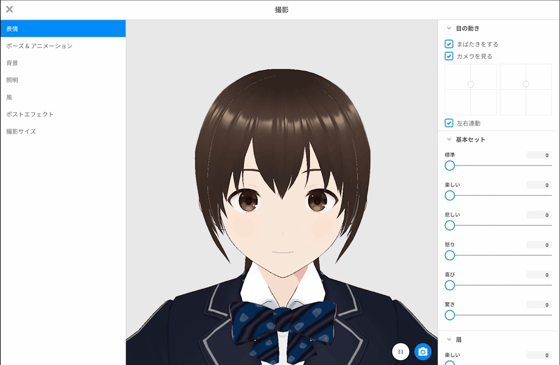Viewport: 560px width, 365px height.
Task: Click the 喜び slider handle
Action: point(450,285)
